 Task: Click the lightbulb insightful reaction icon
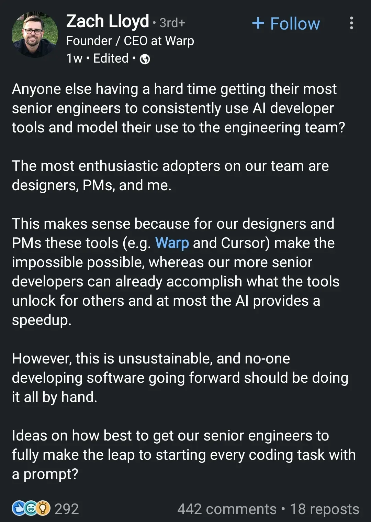click(x=43, y=508)
